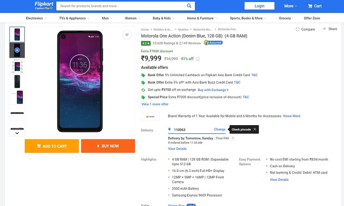Click the ADD TO CART button
The width and height of the screenshot is (344, 206).
coord(52,146)
